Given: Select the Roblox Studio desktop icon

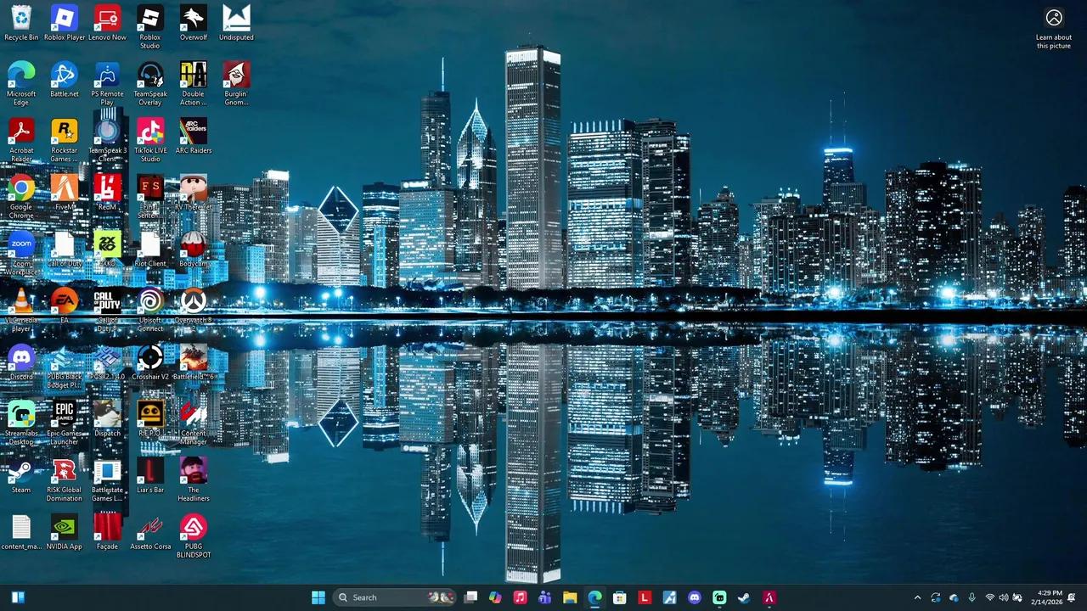Looking at the screenshot, I should point(150,27).
